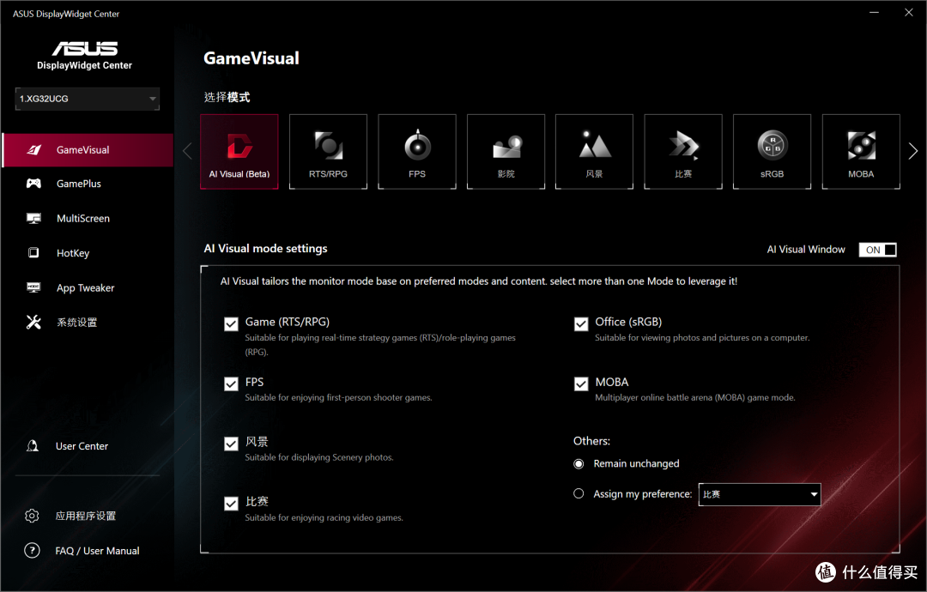Click 'Suitable for enjoying first-person shooter games' text

[x=338, y=397]
